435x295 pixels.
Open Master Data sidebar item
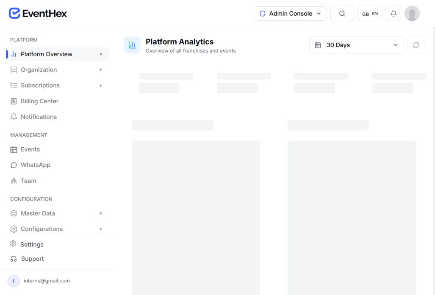(58, 213)
